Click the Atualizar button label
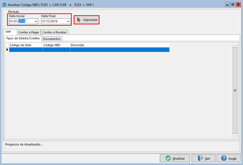This screenshot has width=243, height=165. point(179,158)
